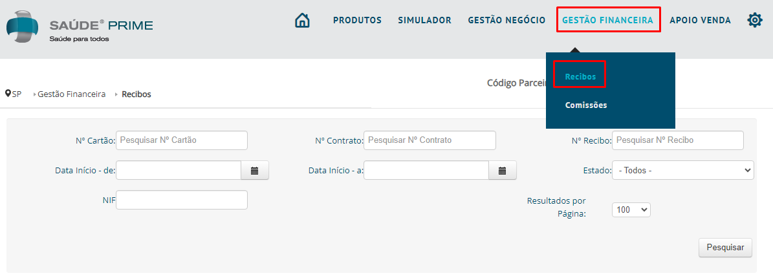
Task: Focus the NIF input field
Action: (182, 200)
